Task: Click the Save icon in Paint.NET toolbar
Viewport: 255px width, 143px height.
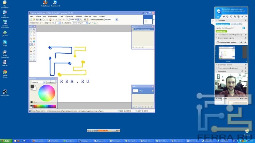Action: 37,19
